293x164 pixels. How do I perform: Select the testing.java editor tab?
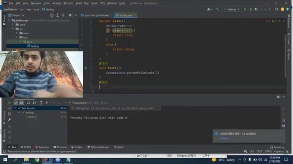click(125, 15)
